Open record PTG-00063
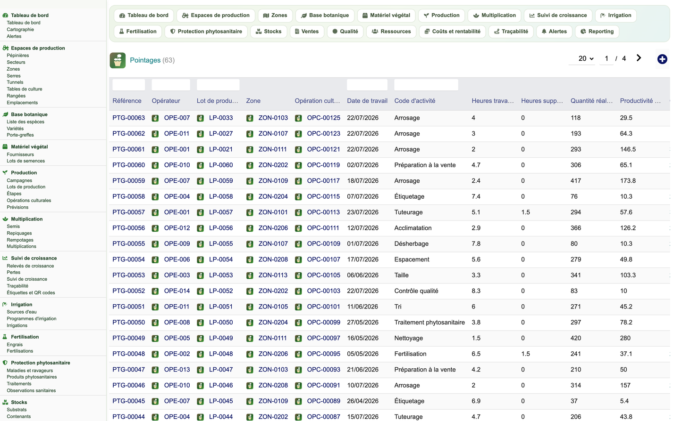 pyautogui.click(x=128, y=118)
